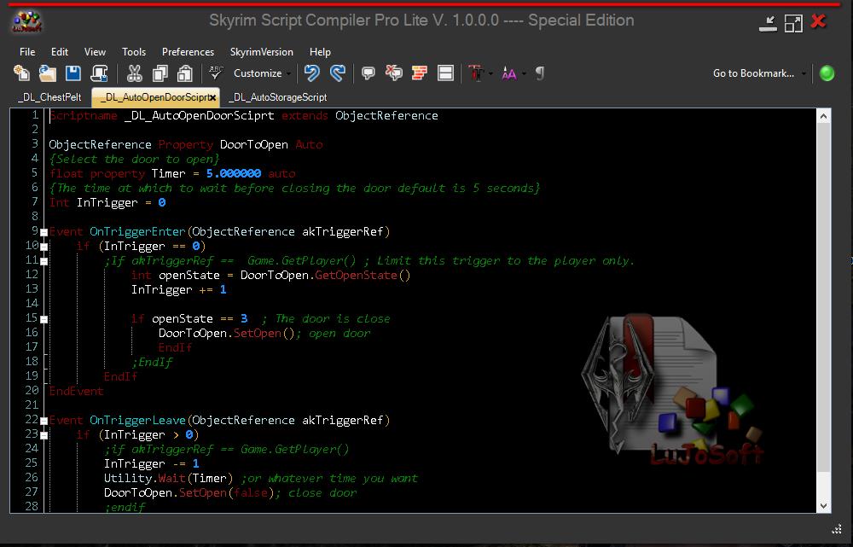Image resolution: width=853 pixels, height=547 pixels.
Task: Toggle the pilcrow show-whitespace icon
Action: [x=539, y=73]
